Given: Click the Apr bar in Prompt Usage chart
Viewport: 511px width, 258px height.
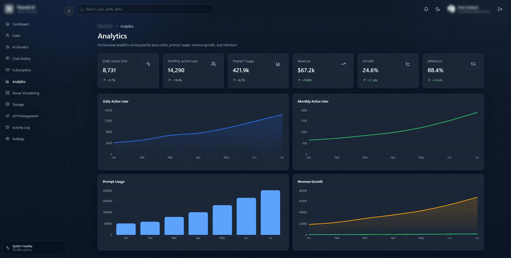Looking at the screenshot, I should (x=198, y=224).
